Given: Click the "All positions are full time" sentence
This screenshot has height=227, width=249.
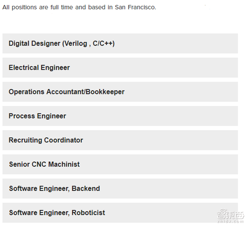Looking at the screenshot, I should point(37,7).
